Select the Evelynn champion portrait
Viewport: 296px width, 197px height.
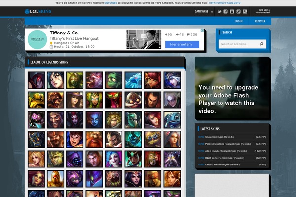[94, 120]
